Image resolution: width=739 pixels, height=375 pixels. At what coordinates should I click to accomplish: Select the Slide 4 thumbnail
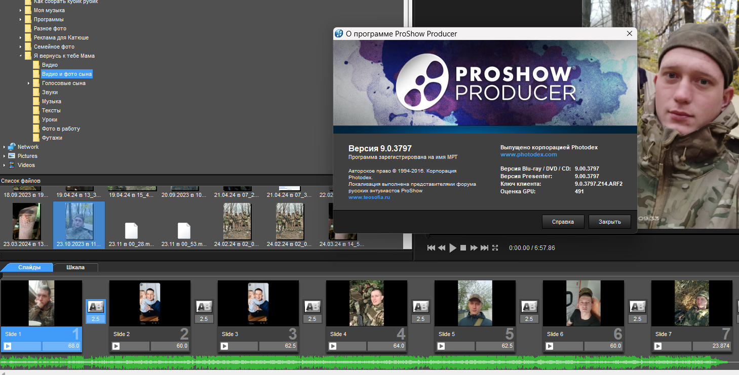tap(366, 303)
